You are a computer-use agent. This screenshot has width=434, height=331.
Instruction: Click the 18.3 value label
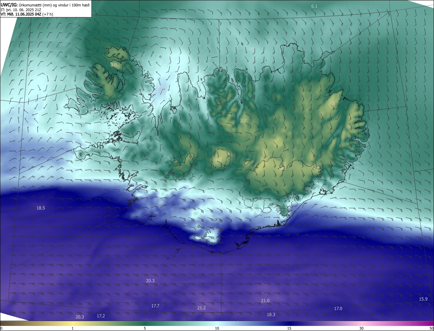(x=271, y=314)
